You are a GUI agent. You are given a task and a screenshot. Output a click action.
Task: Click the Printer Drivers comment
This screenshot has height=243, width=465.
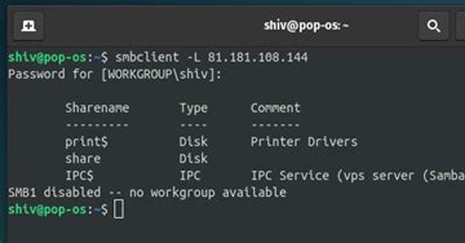click(x=304, y=141)
